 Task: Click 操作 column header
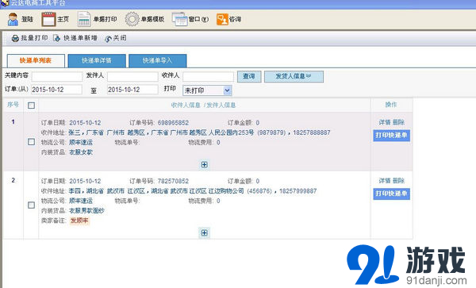[391, 105]
